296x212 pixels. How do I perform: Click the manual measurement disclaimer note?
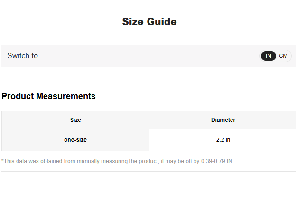point(118,161)
